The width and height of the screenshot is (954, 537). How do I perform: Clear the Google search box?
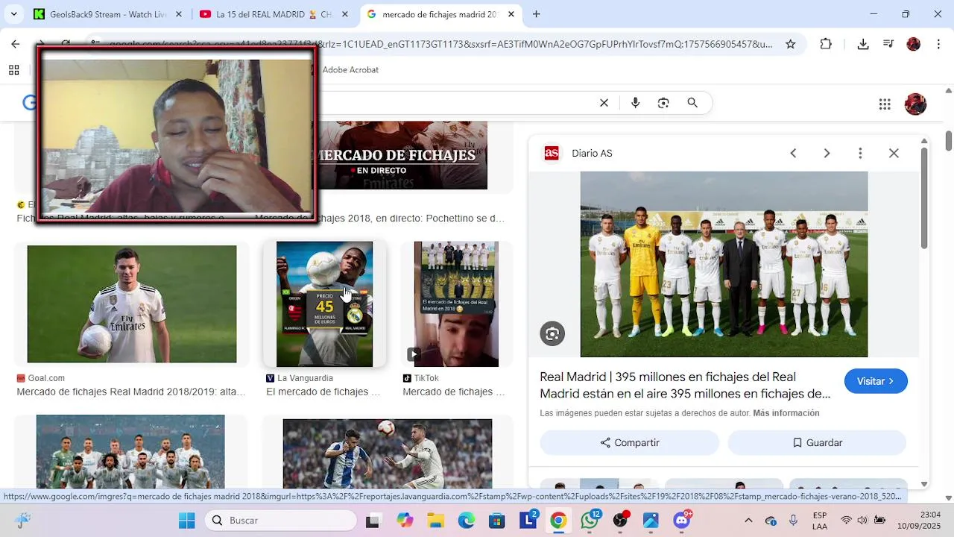click(604, 103)
